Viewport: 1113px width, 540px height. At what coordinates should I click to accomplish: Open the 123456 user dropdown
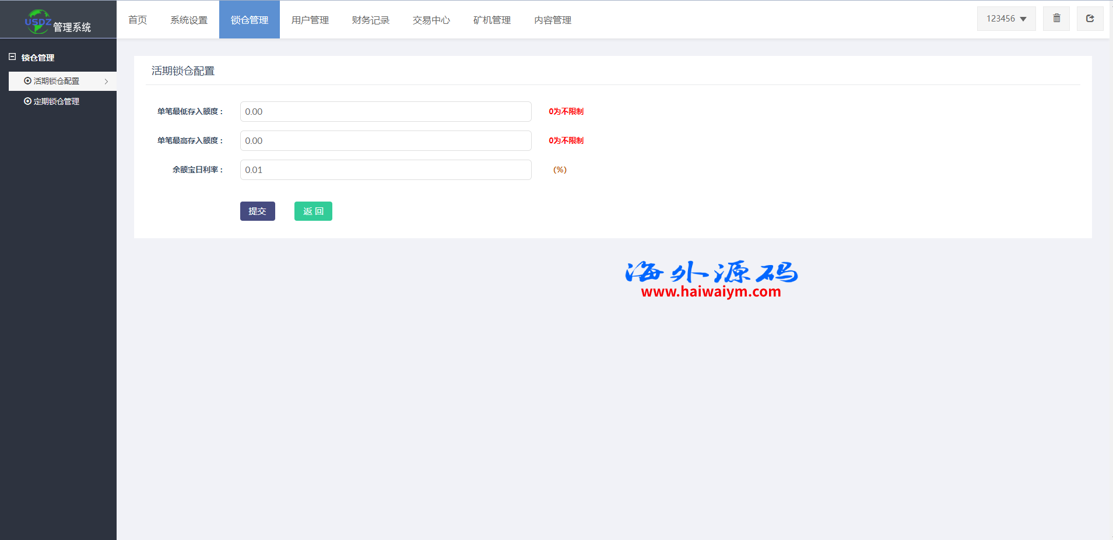1006,19
